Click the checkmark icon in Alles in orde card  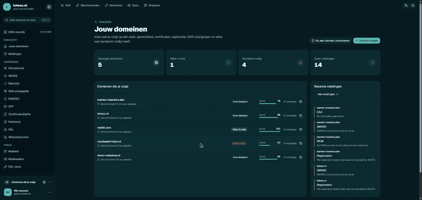point(228,62)
